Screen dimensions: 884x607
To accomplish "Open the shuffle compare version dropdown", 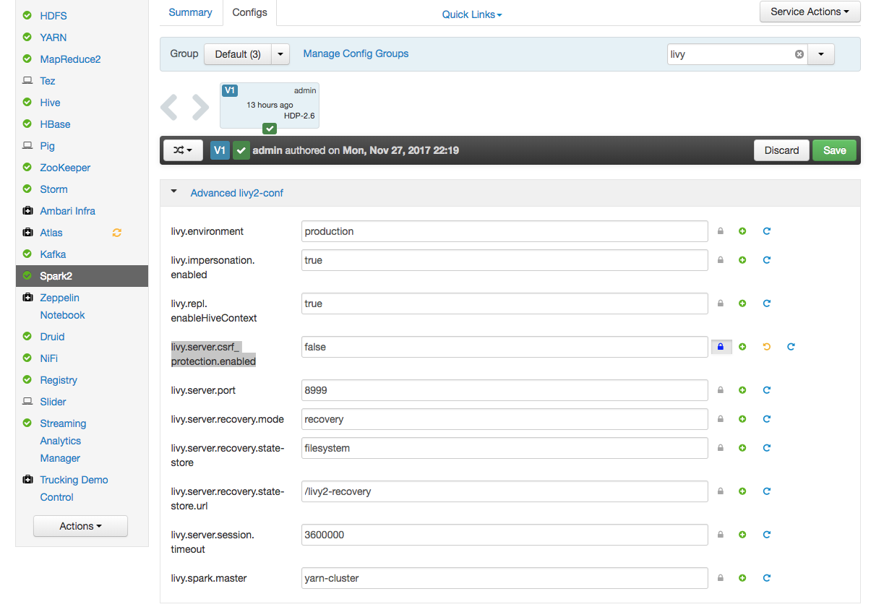I will [x=183, y=150].
